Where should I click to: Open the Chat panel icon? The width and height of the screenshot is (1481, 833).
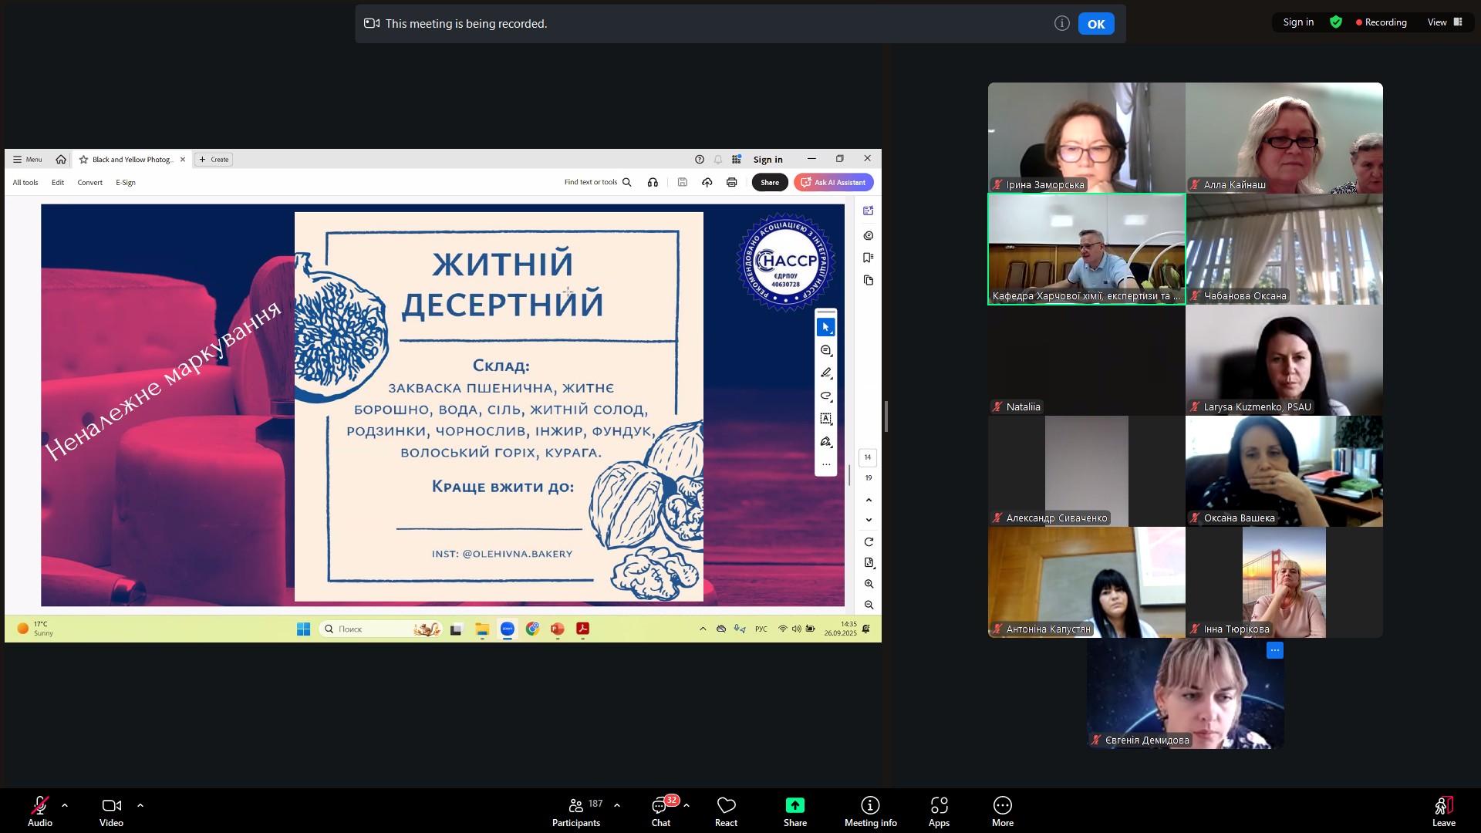tap(660, 806)
